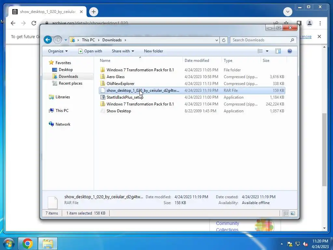Select the OldNewExplorer zipped file

click(x=192, y=84)
